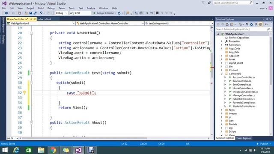This screenshot has height=154, width=274.
Task: Open the Toolbox side tab
Action: point(3,39)
